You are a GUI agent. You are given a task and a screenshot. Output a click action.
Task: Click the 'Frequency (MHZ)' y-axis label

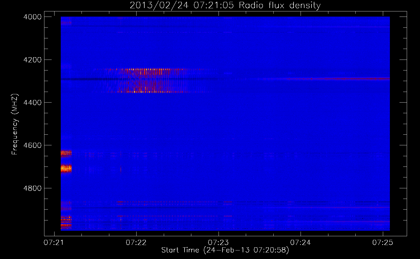(15, 124)
